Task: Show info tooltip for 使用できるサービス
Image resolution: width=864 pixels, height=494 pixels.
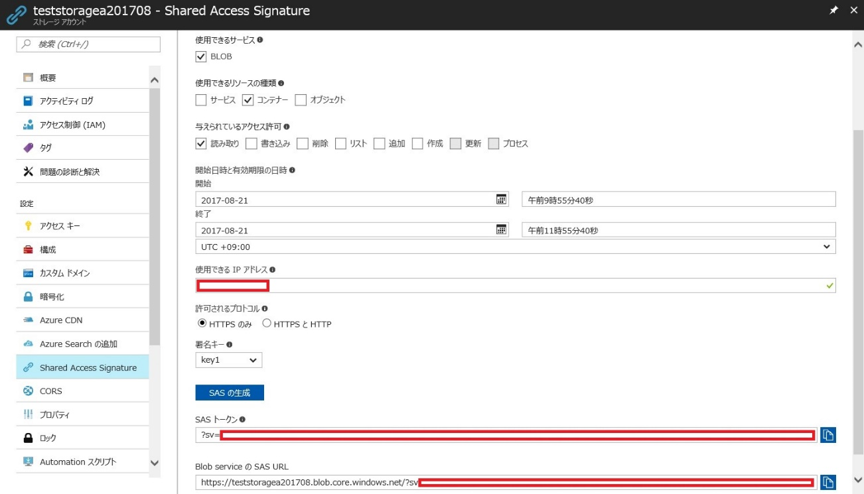Action: coord(259,40)
